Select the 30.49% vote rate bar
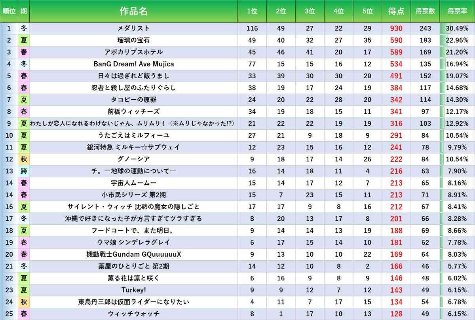This screenshot has width=475, height=320. [457, 28]
